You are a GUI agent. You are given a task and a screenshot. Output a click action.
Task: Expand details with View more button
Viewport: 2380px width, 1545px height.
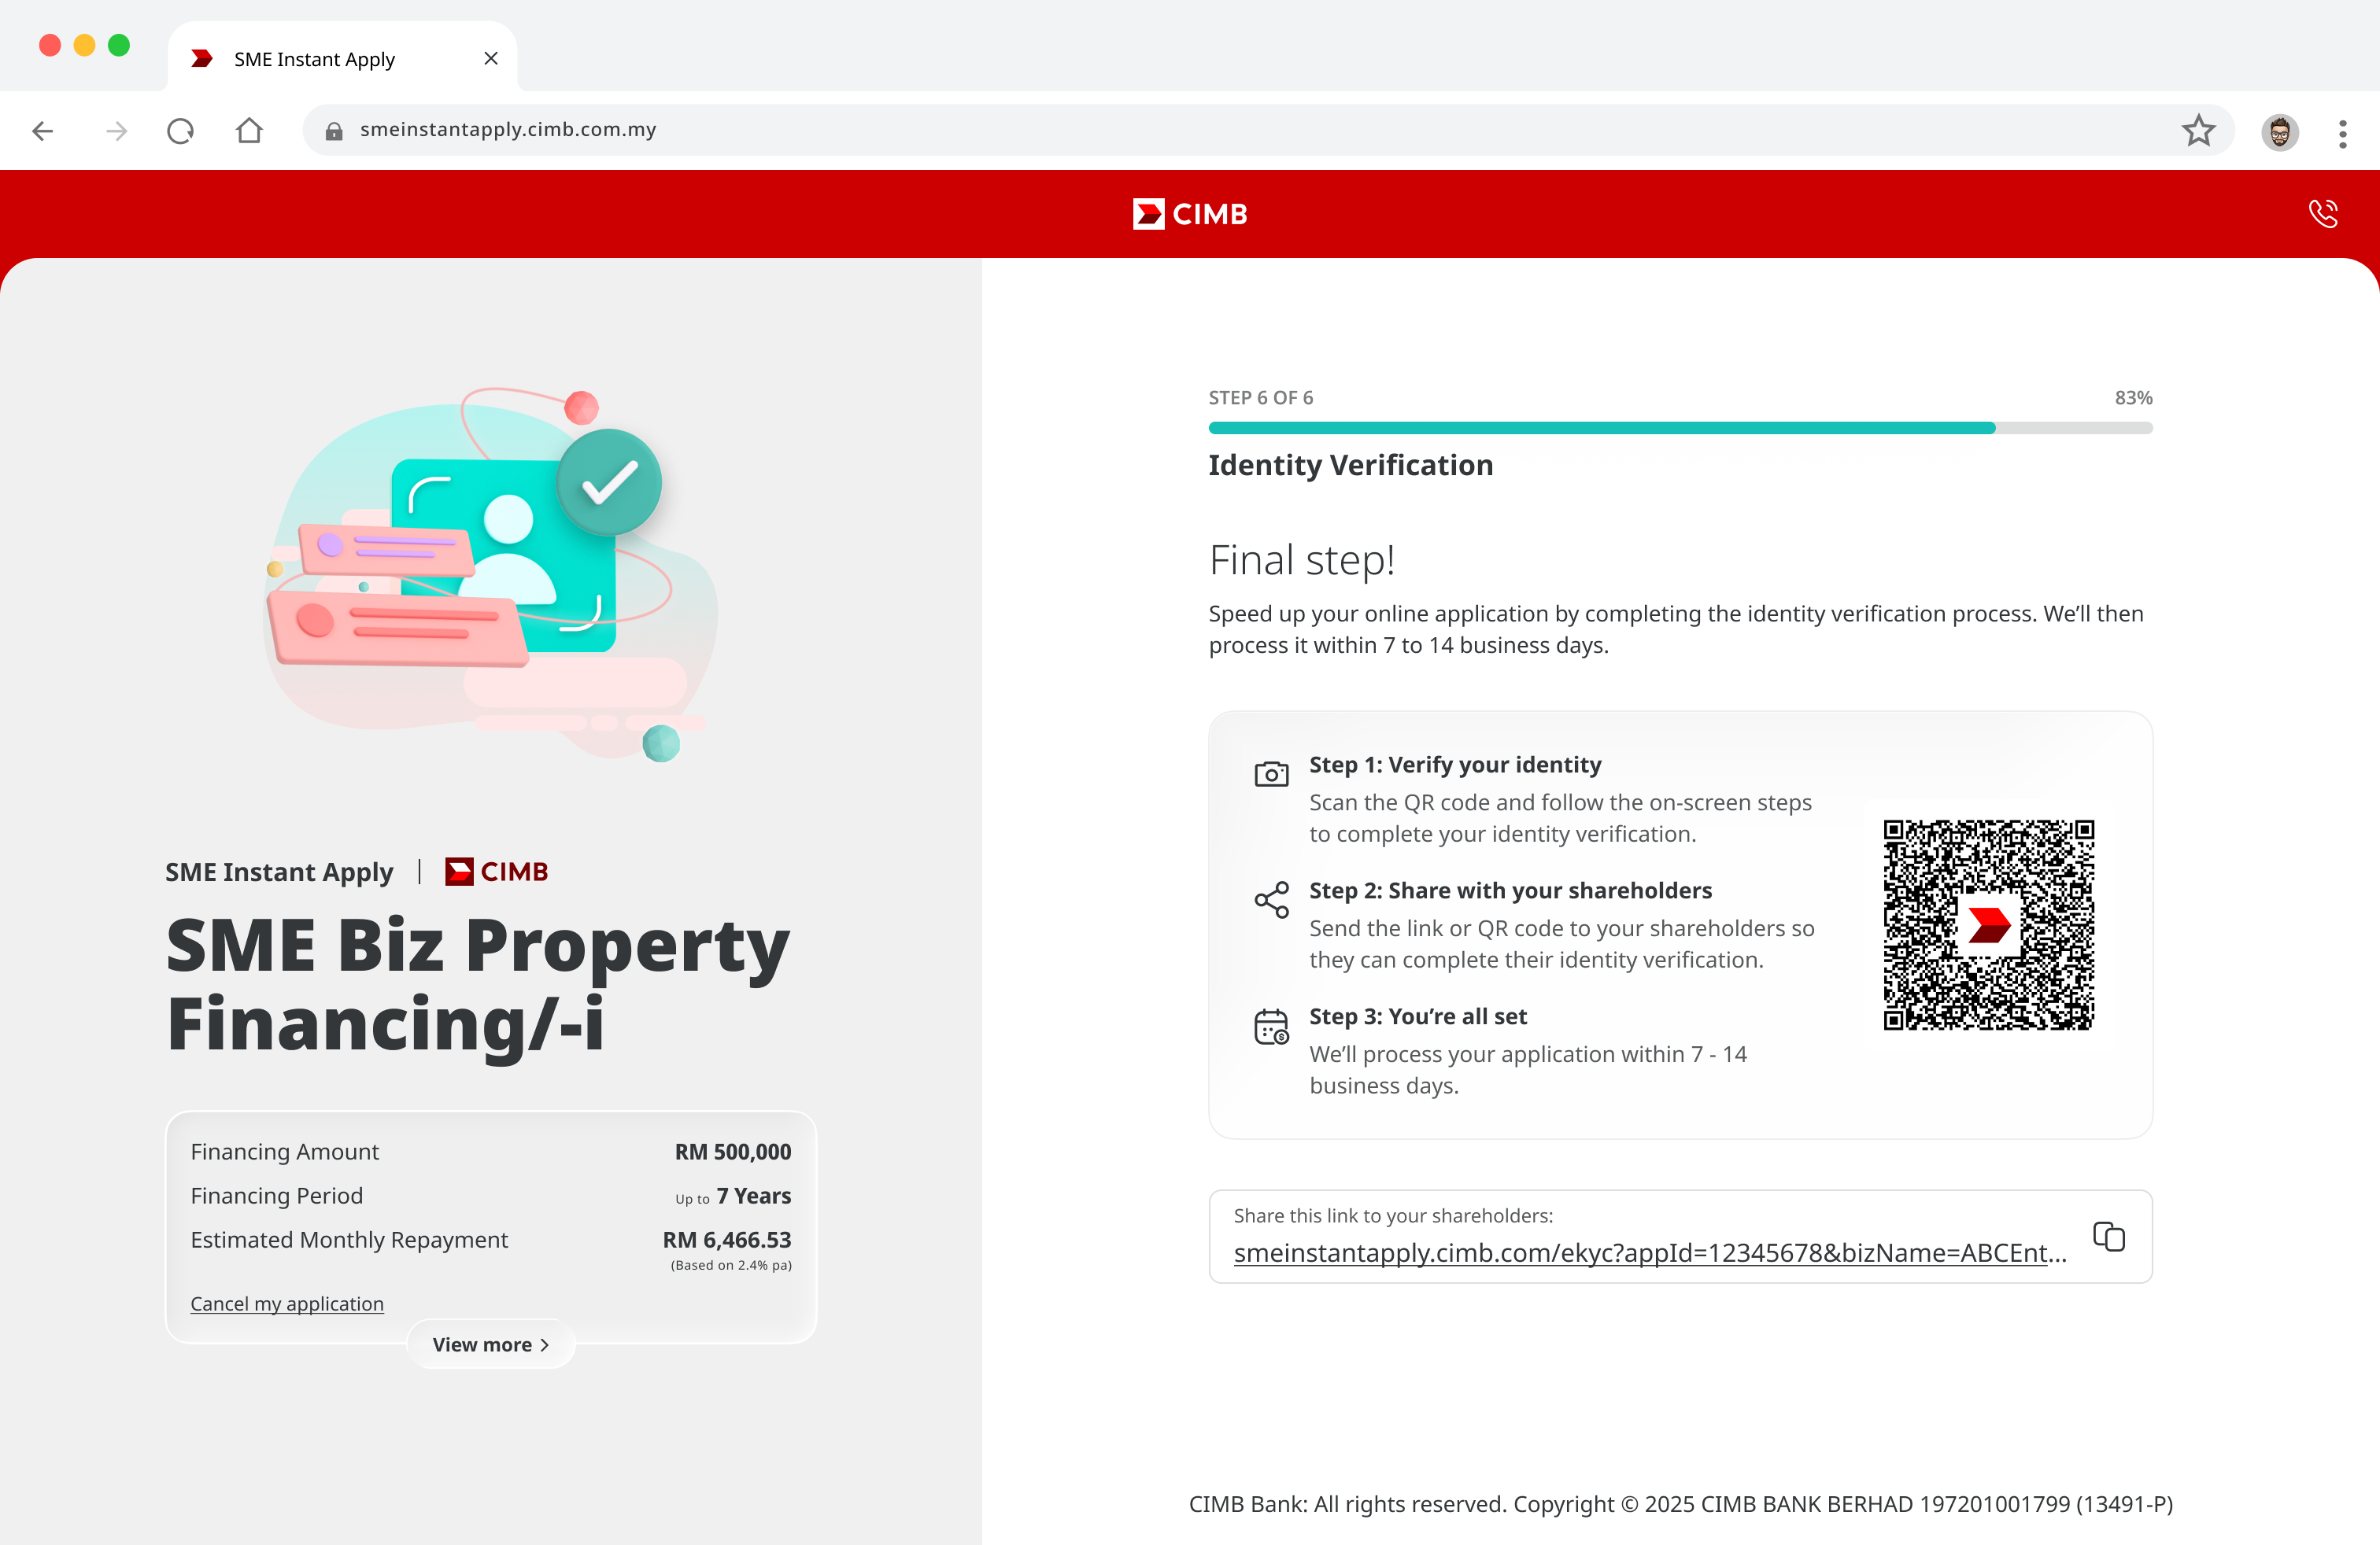click(491, 1344)
